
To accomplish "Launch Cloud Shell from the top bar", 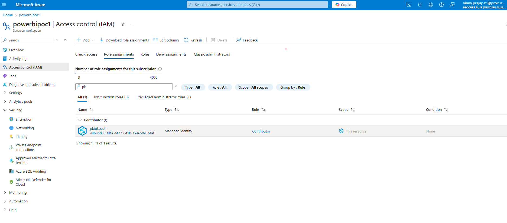I will (409, 5).
